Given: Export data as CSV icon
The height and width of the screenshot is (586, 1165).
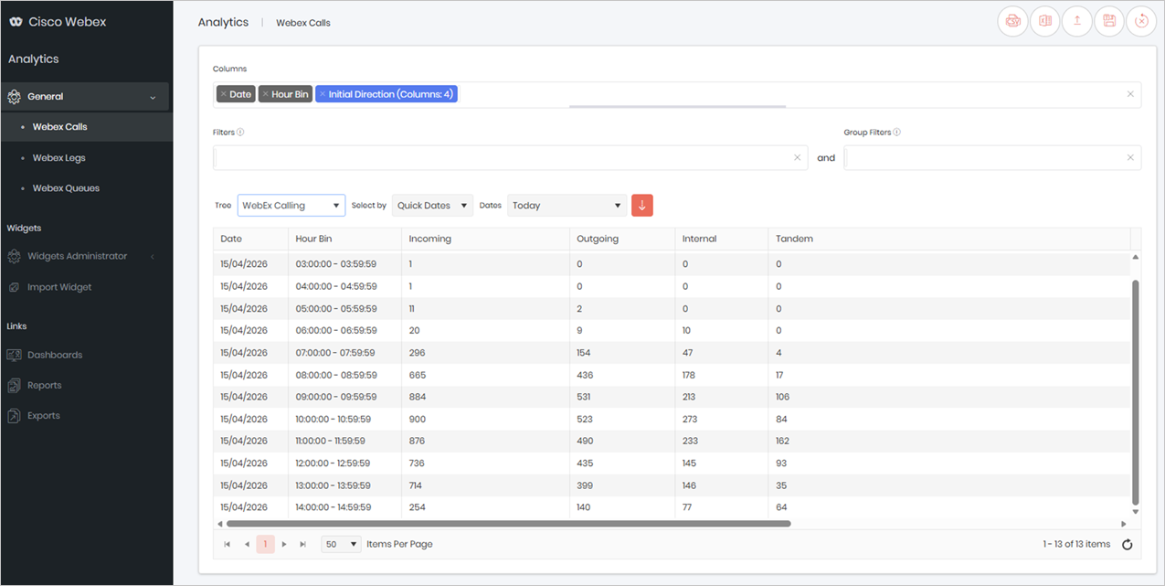Looking at the screenshot, I should point(1013,21).
